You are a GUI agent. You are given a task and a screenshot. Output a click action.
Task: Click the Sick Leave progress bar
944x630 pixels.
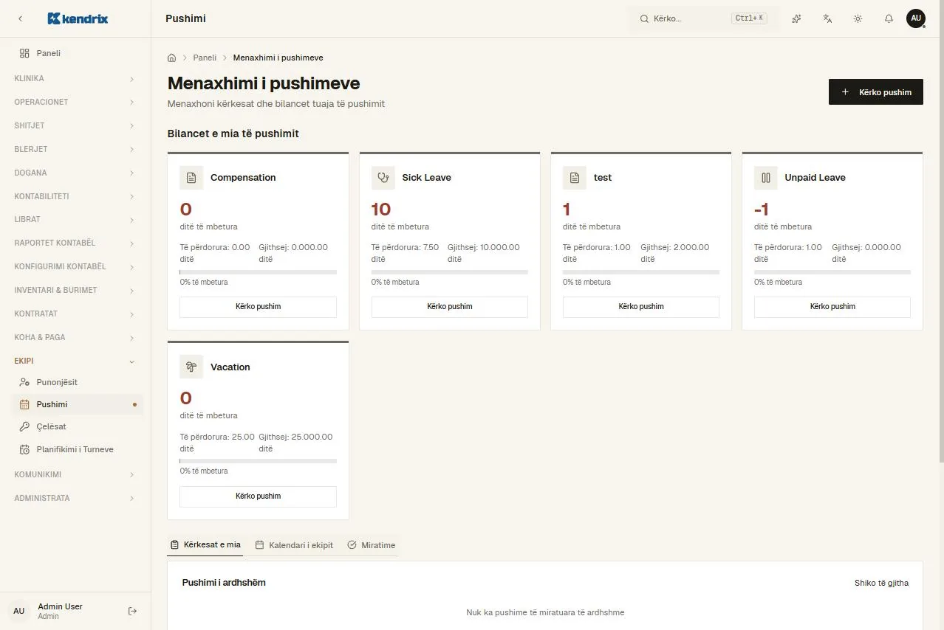(x=449, y=272)
